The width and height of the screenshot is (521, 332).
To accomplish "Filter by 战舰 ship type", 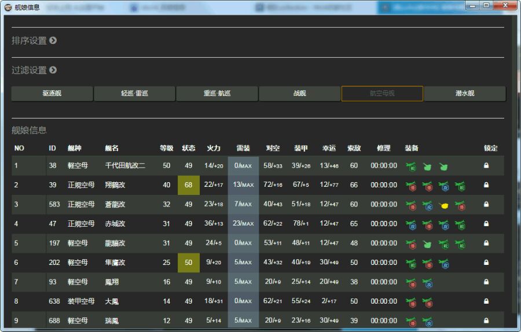I will pos(300,93).
